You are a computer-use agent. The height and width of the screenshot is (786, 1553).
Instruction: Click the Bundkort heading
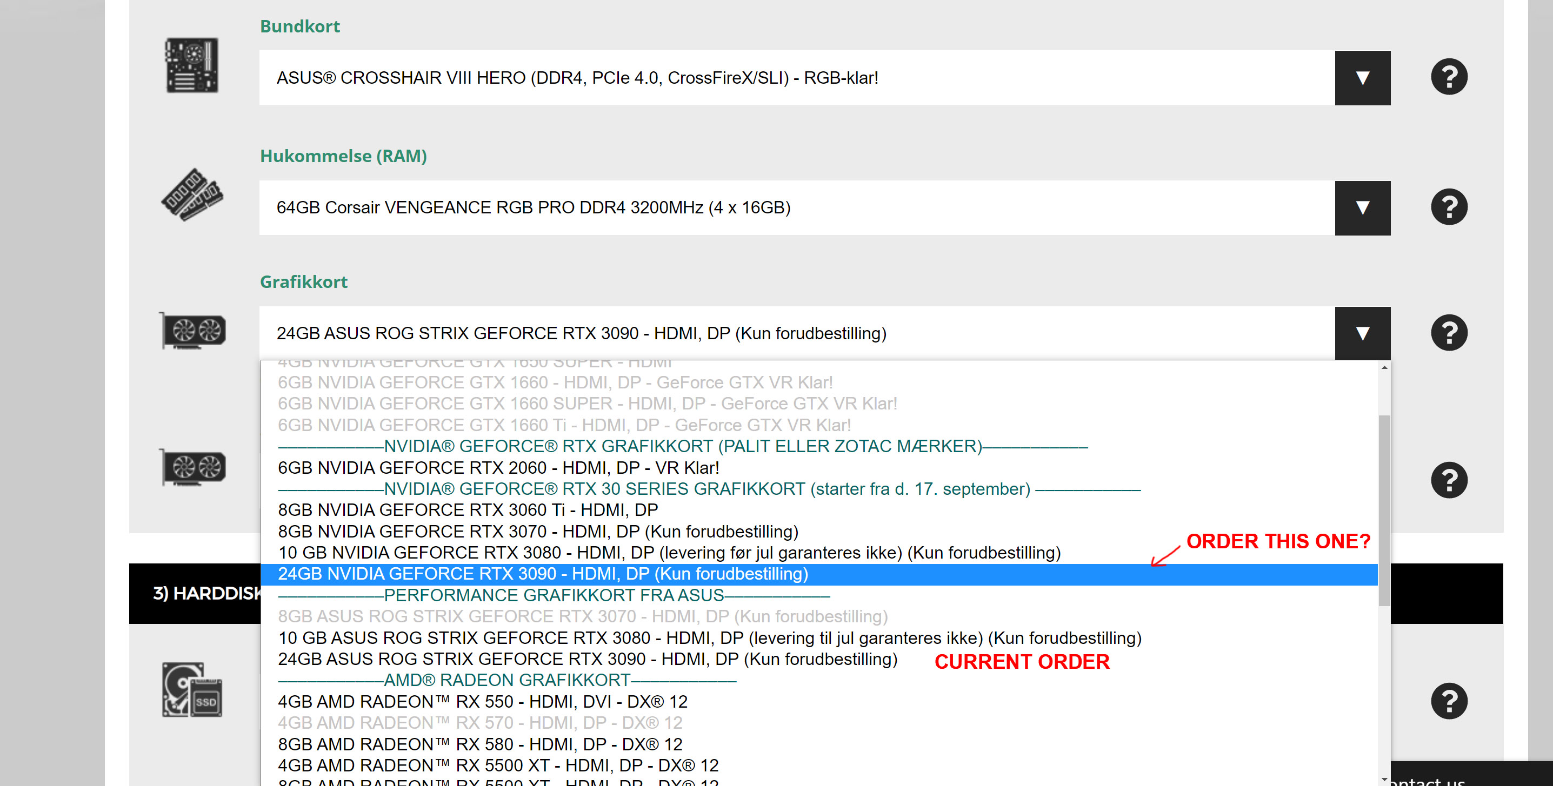click(299, 26)
